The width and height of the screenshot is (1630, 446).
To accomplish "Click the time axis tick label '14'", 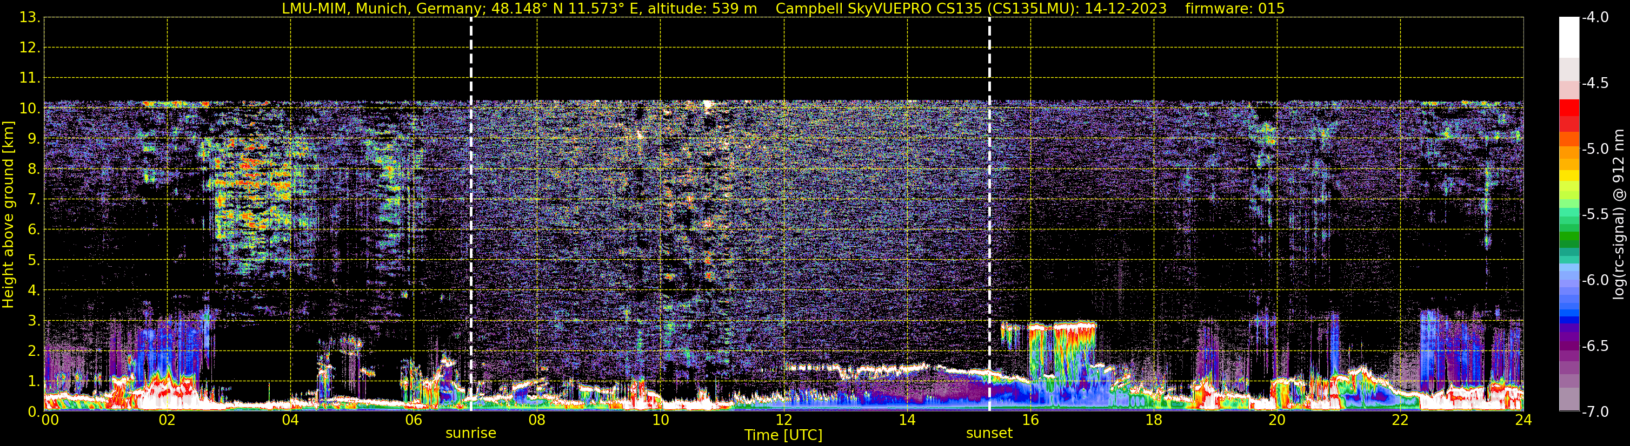I will pos(907,421).
